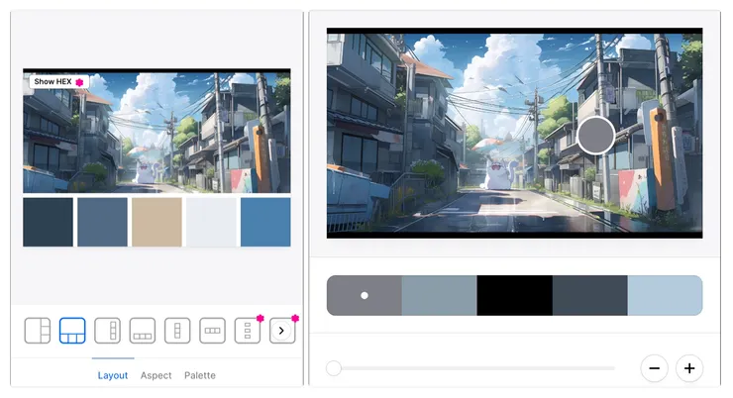Toggle the Show HEX button
The image size is (733, 398).
pyautogui.click(x=58, y=82)
